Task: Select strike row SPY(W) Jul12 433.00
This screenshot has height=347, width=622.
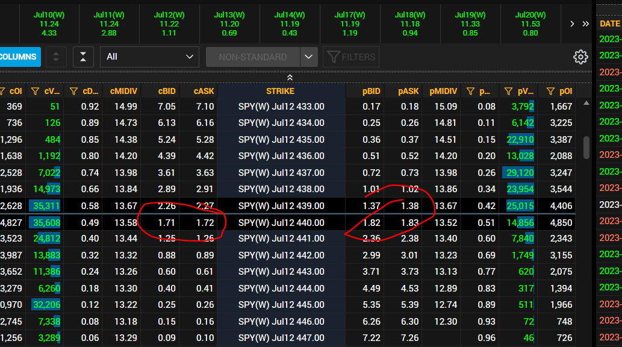Action: (281, 107)
